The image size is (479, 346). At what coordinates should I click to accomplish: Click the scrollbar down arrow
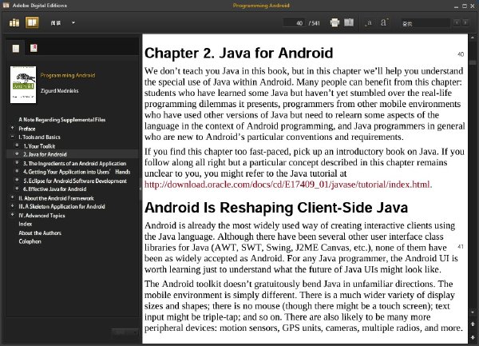(x=473, y=312)
